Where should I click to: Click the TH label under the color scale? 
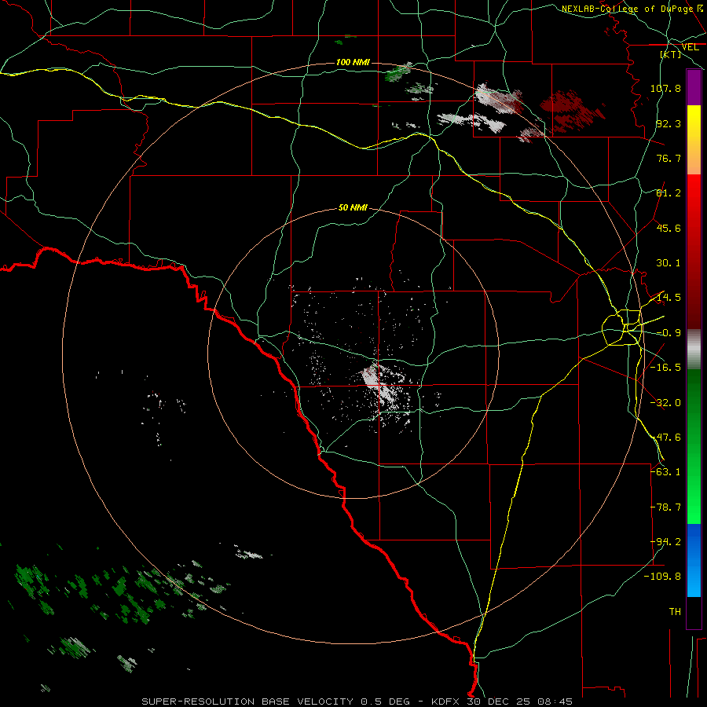tap(675, 612)
